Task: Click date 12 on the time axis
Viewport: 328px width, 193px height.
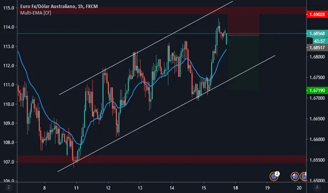Action: 108,188
